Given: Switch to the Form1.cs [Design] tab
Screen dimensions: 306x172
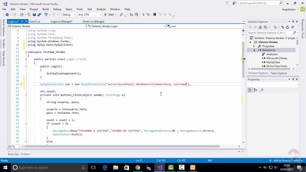Looking at the screenshot, I should (x=93, y=21).
